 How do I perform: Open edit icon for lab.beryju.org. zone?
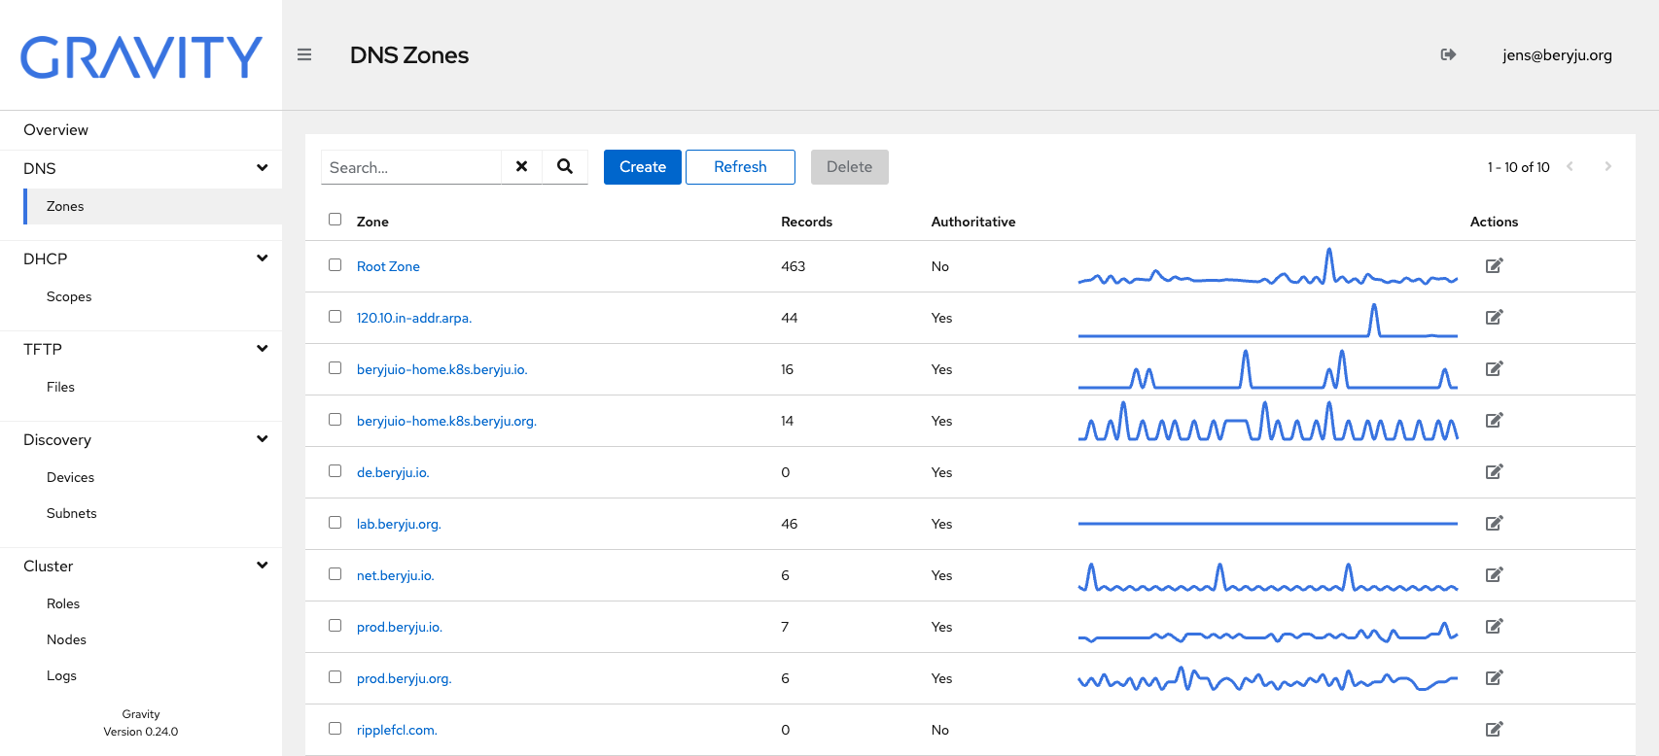[x=1495, y=523]
